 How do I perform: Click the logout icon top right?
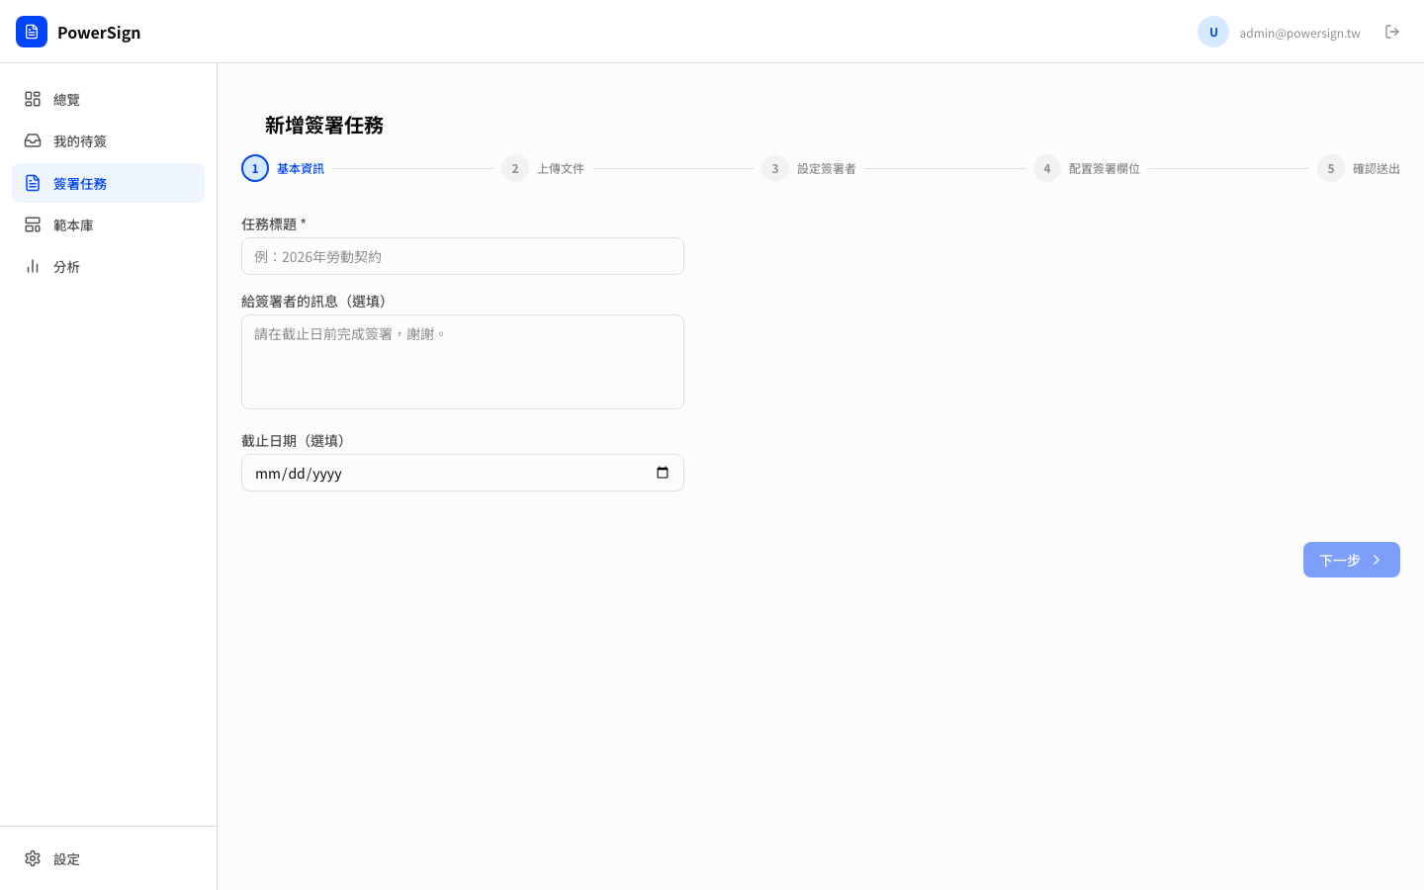tap(1392, 32)
